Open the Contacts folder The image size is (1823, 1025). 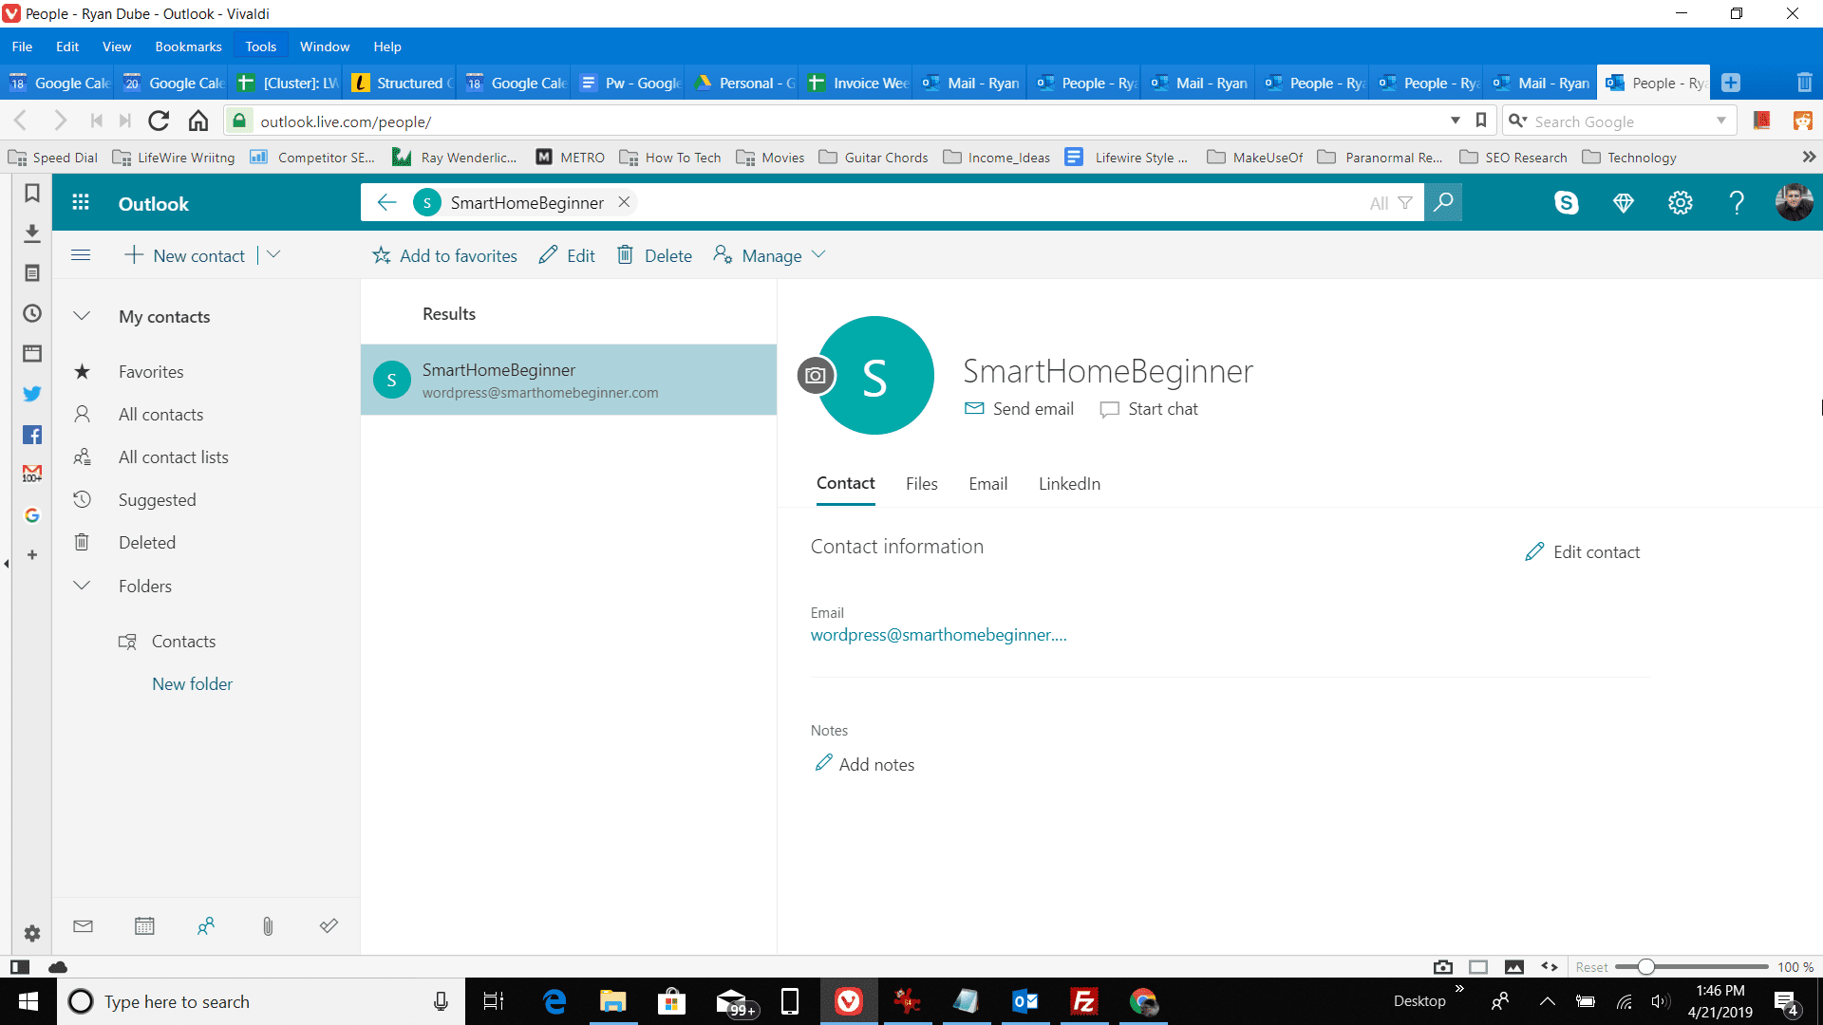coord(183,642)
